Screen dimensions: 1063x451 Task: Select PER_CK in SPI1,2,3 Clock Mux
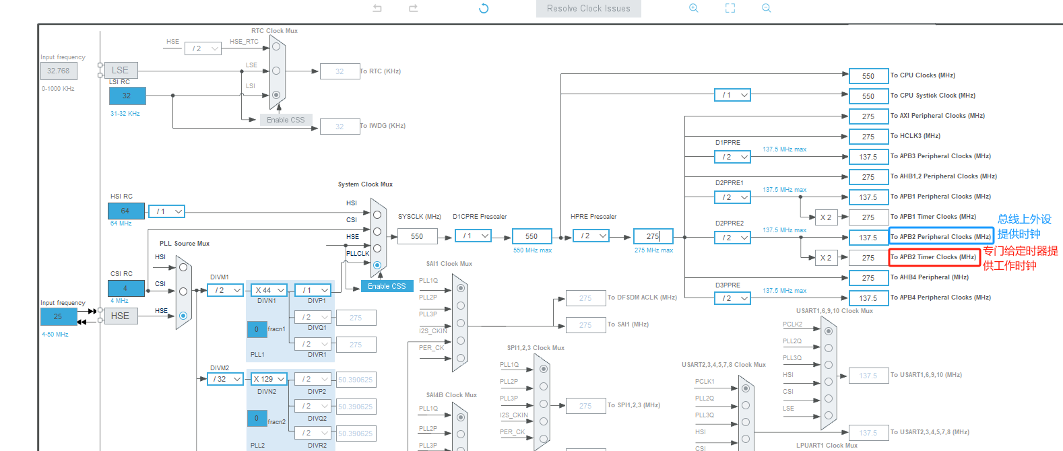(x=544, y=439)
